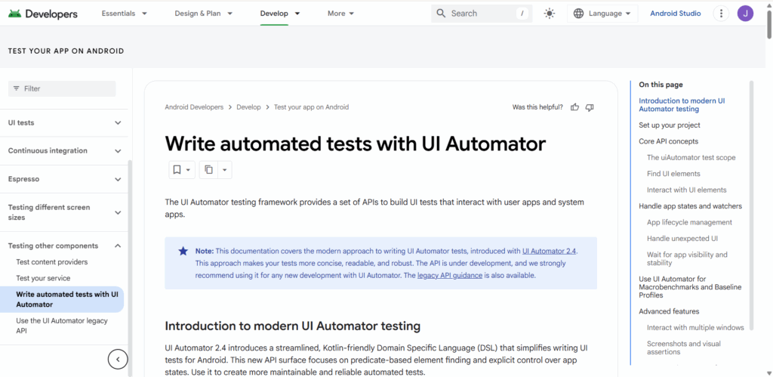Jump to Introduction to modern UI Automator testing
This screenshot has height=377, width=773.
(682, 104)
